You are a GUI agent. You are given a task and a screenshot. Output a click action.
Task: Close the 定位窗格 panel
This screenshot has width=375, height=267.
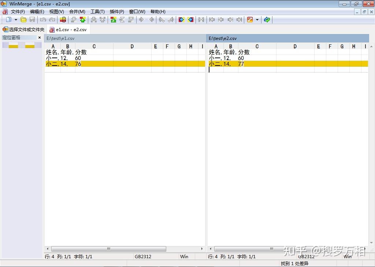40,37
